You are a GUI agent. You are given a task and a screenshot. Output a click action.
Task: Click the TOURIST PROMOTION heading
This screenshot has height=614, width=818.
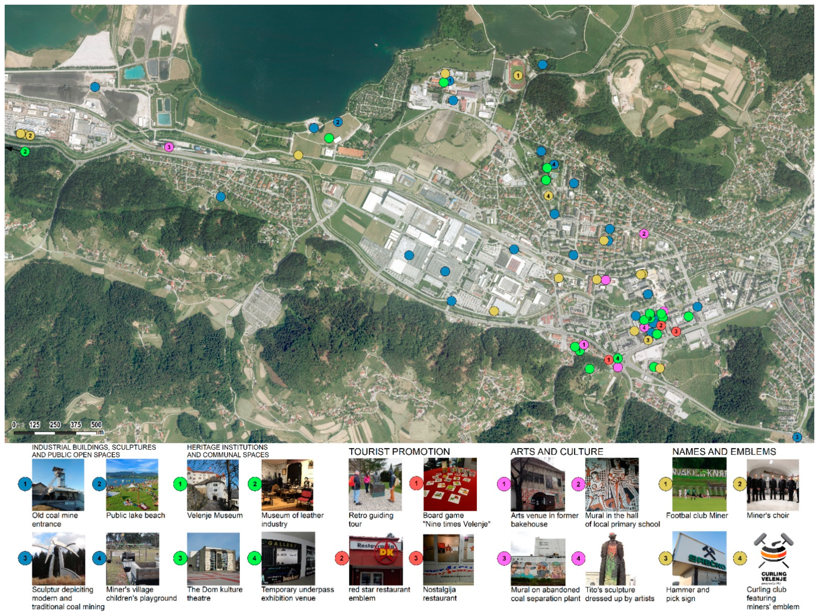click(399, 452)
